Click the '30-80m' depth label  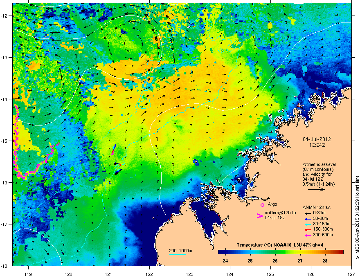(x=320, y=218)
